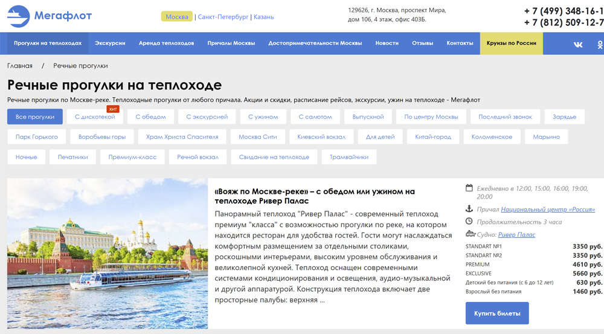
Task: Filter by По центру Москвы
Action: point(431,117)
